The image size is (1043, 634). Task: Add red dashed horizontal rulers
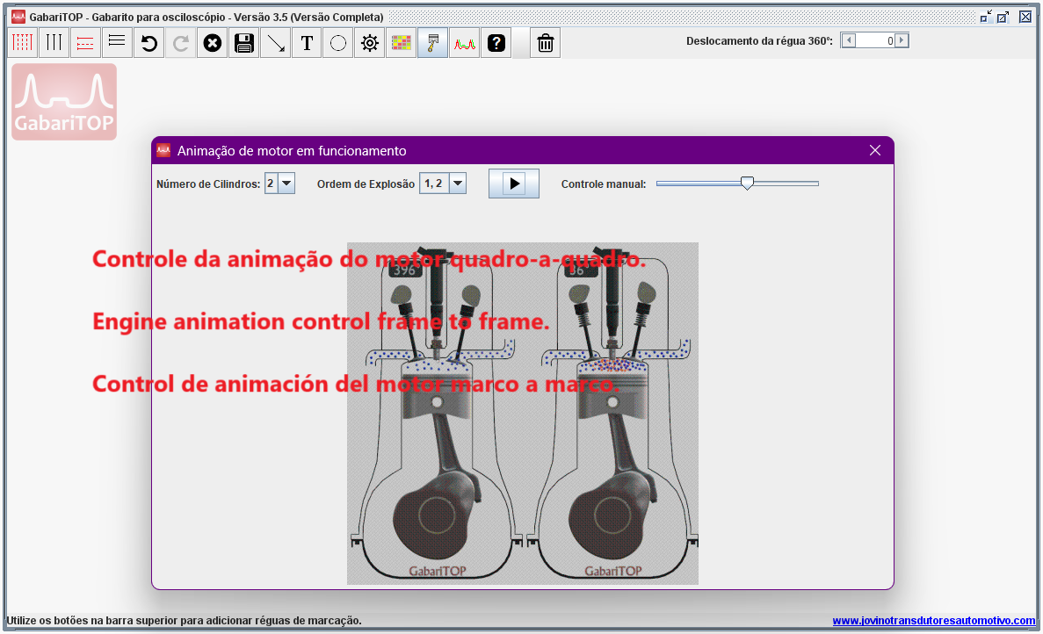85,43
